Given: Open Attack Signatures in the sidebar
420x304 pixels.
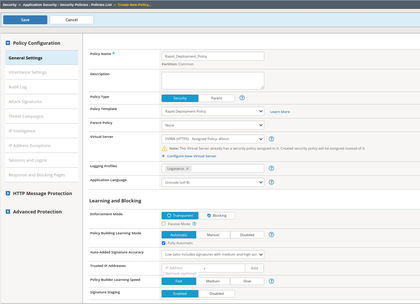Looking at the screenshot, I should (25, 102).
